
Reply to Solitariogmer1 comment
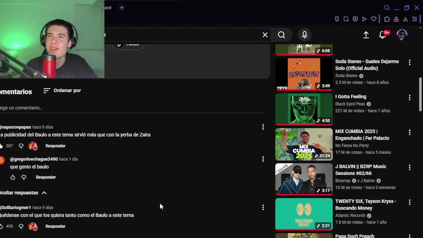click(x=56, y=226)
